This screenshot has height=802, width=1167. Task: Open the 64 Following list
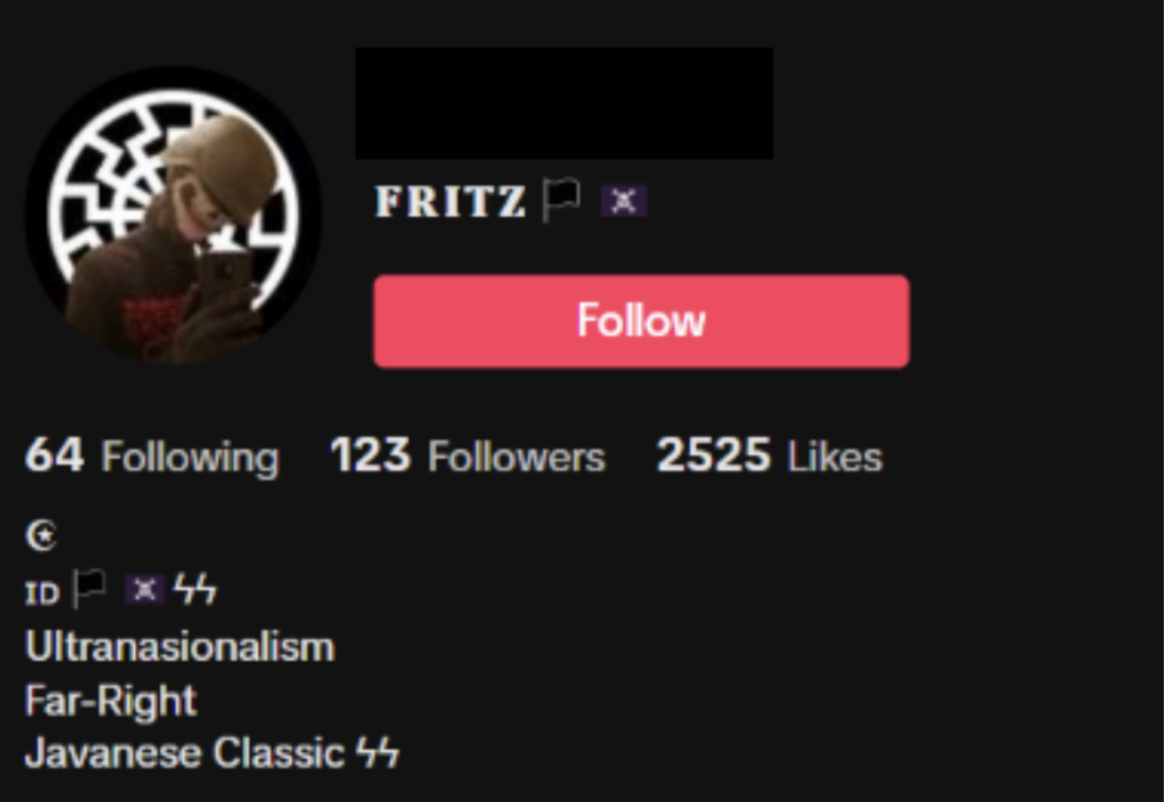pos(152,456)
